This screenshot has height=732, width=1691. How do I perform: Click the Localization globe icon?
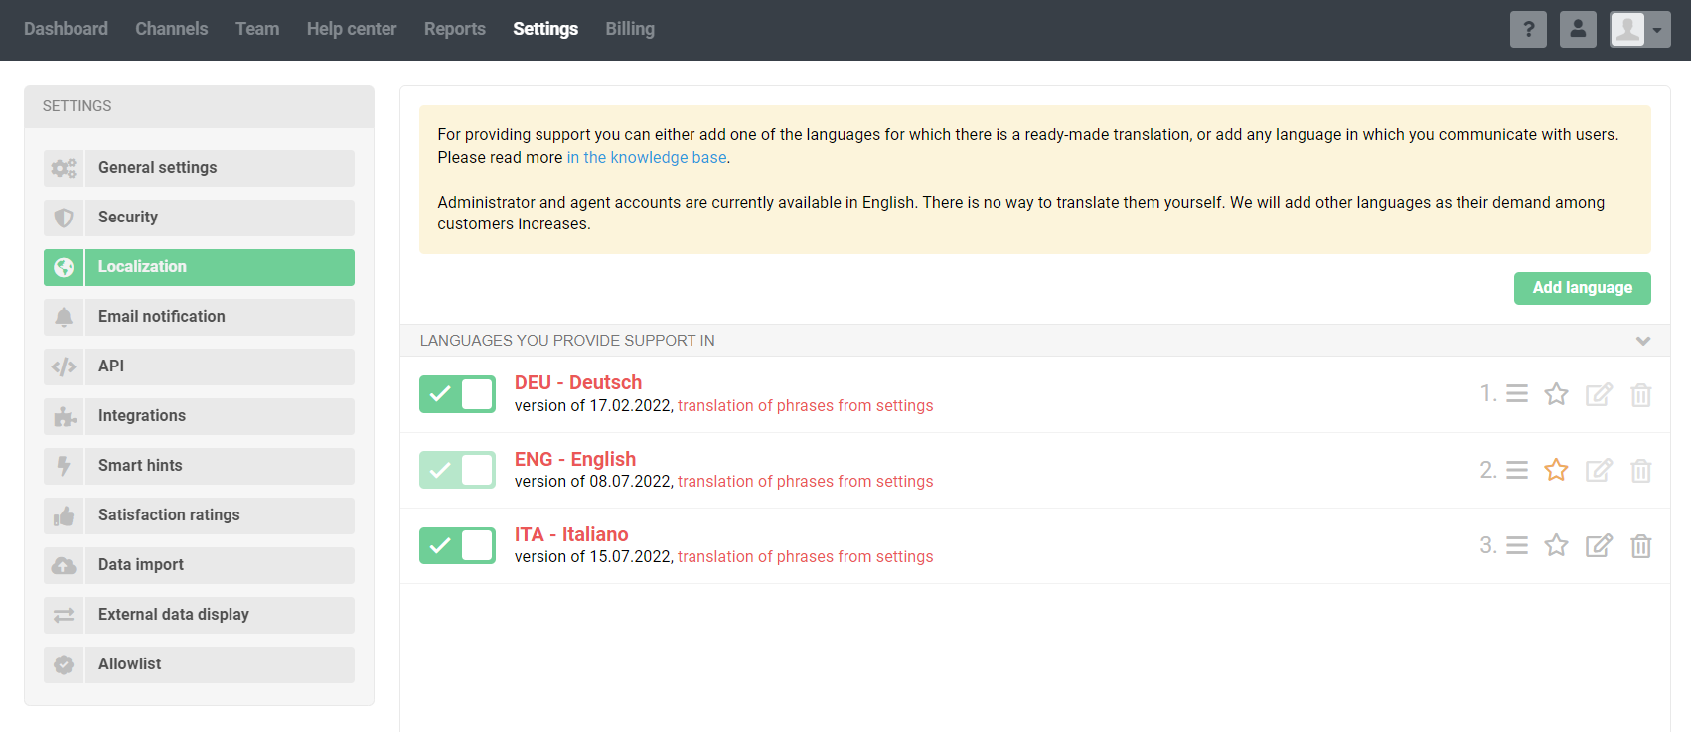click(64, 267)
